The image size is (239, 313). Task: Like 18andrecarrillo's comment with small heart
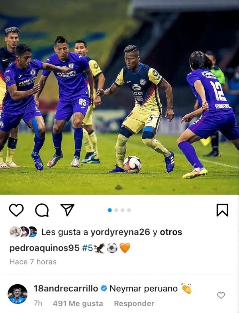pos(221,295)
